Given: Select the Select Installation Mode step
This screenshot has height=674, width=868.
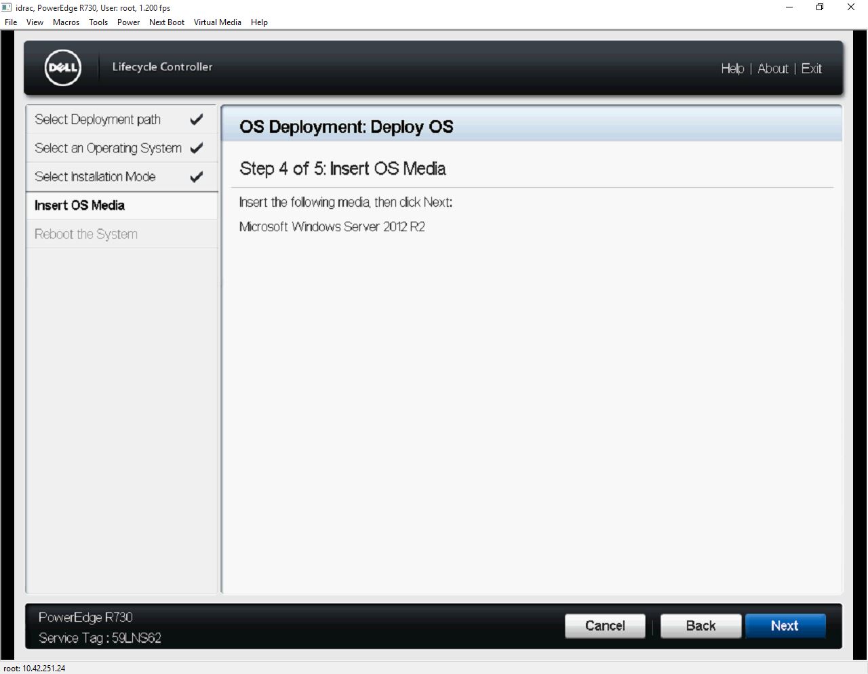Looking at the screenshot, I should click(122, 176).
